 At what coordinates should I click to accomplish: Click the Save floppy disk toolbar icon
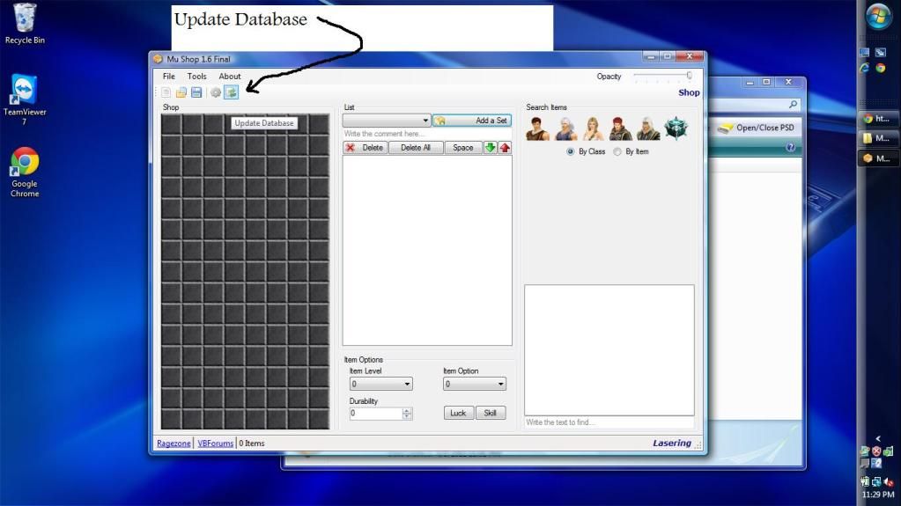point(196,92)
